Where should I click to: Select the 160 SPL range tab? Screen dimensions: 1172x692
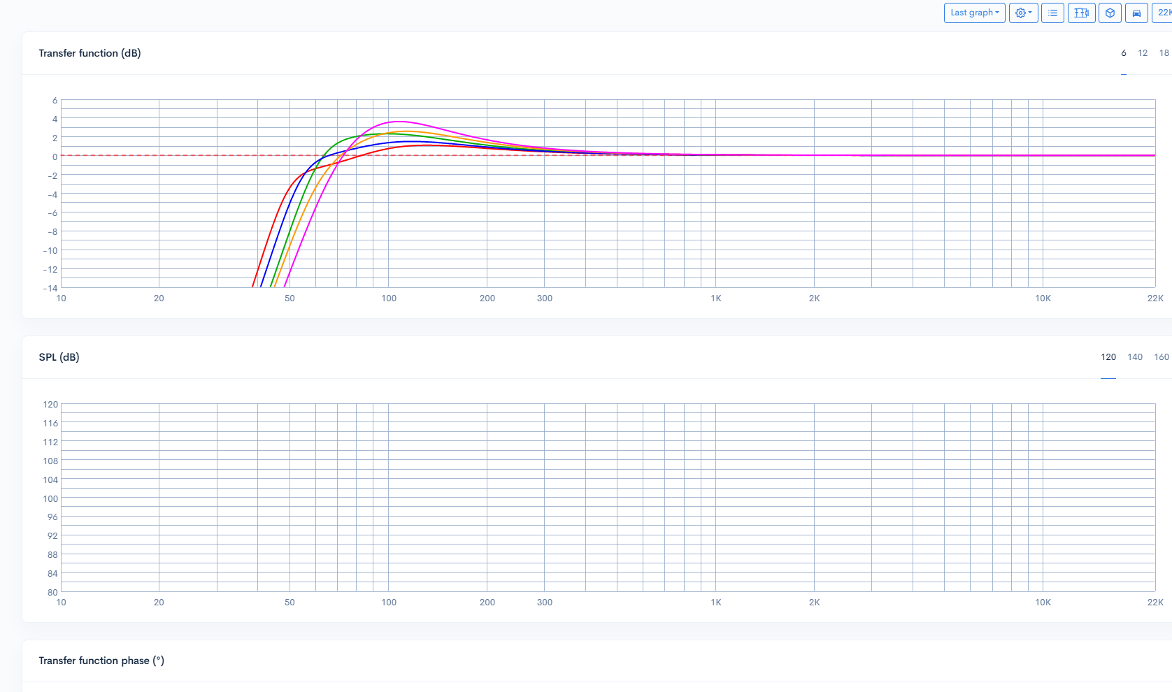[1162, 357]
